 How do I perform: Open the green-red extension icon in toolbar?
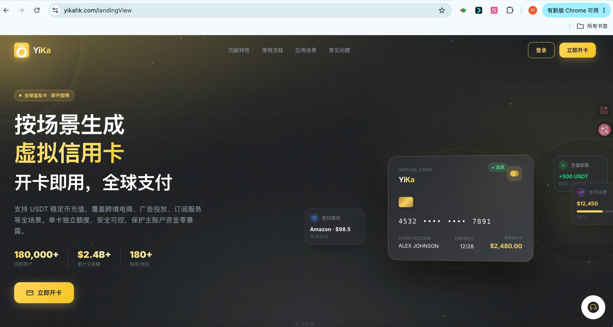463,10
